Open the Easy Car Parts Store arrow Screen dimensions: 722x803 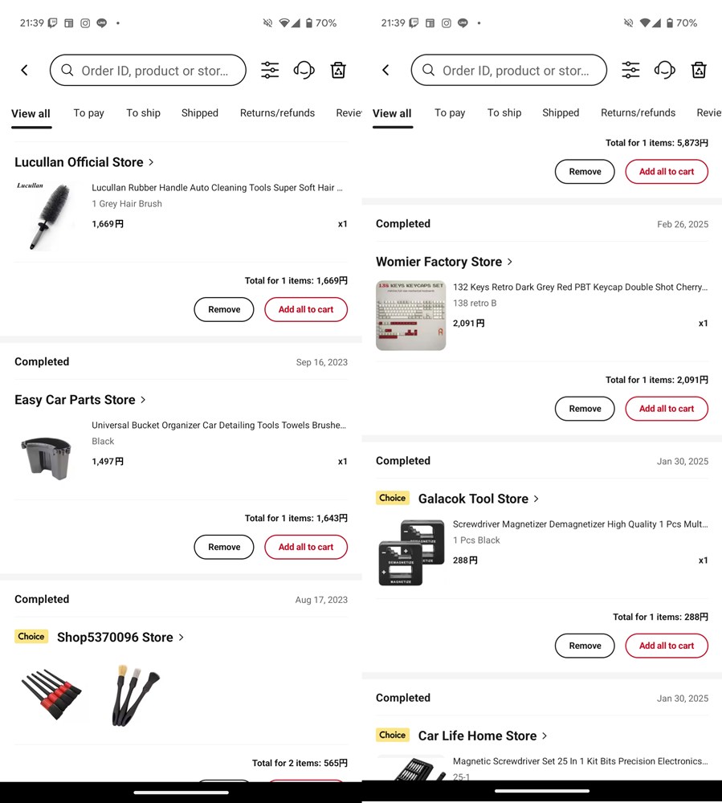143,400
